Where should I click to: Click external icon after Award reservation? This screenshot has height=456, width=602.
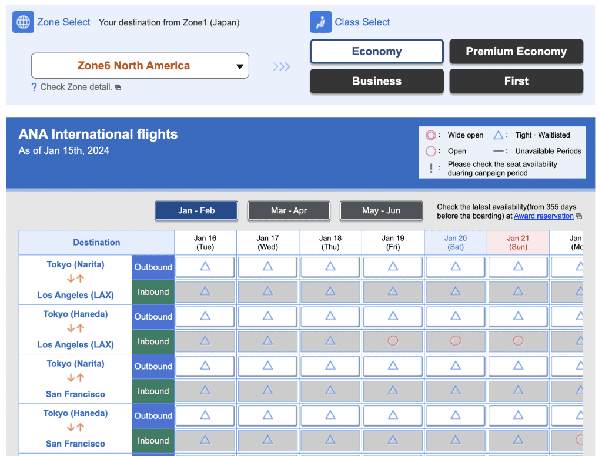point(579,216)
